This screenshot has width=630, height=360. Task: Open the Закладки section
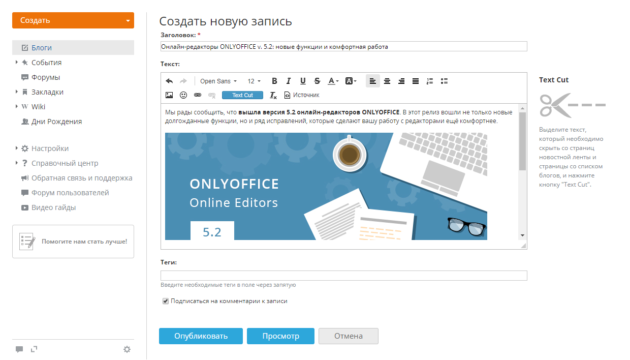pos(47,92)
